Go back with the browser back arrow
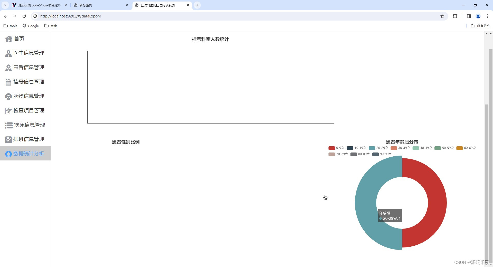The image size is (493, 267). click(6, 16)
